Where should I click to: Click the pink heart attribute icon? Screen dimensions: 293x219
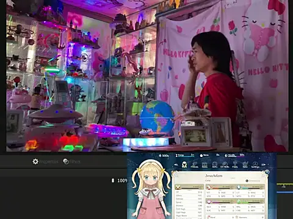pyautogui.click(x=209, y=202)
